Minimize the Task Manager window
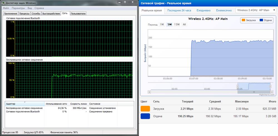Screen dimensions: 278x136 coord(119,2)
